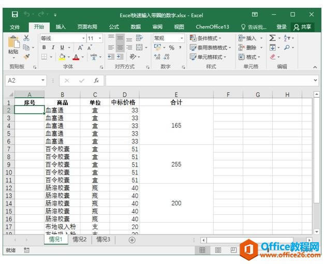Click Wrap Text icon
Screen dimensions: 324x264
click(x=139, y=38)
